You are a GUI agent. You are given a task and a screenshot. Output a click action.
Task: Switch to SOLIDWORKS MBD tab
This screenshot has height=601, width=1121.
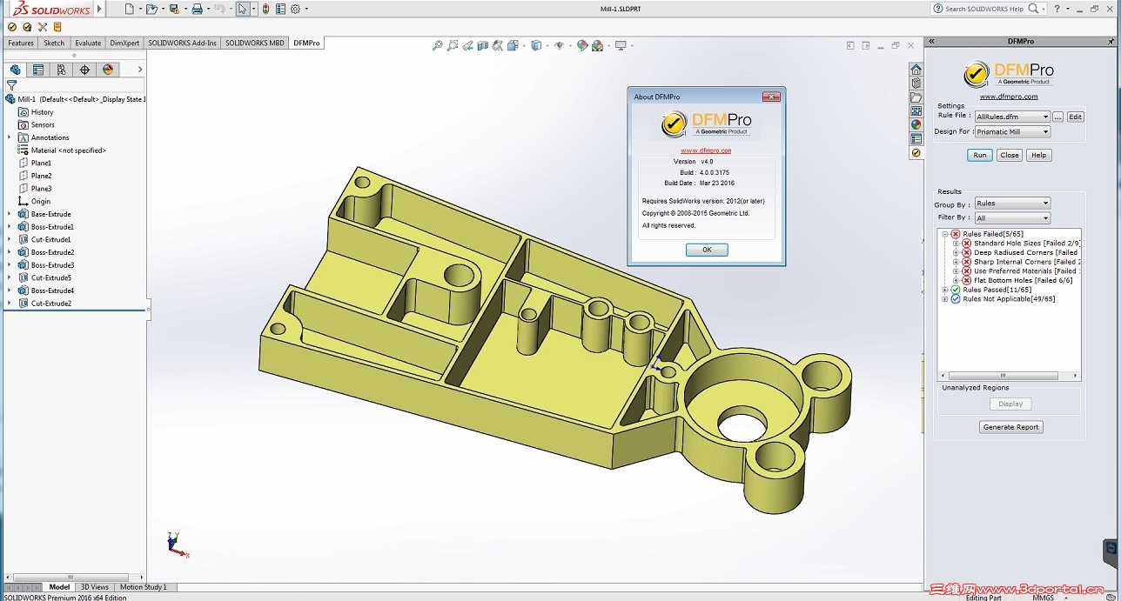point(255,43)
